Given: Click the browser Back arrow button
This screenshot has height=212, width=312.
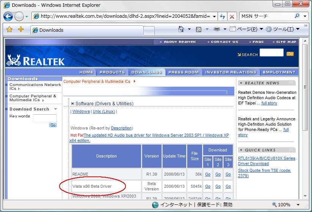Looking at the screenshot, I should click(x=8, y=16).
